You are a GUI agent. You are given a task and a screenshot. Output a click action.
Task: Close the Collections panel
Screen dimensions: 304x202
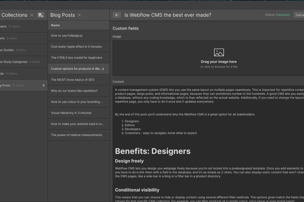(32, 15)
